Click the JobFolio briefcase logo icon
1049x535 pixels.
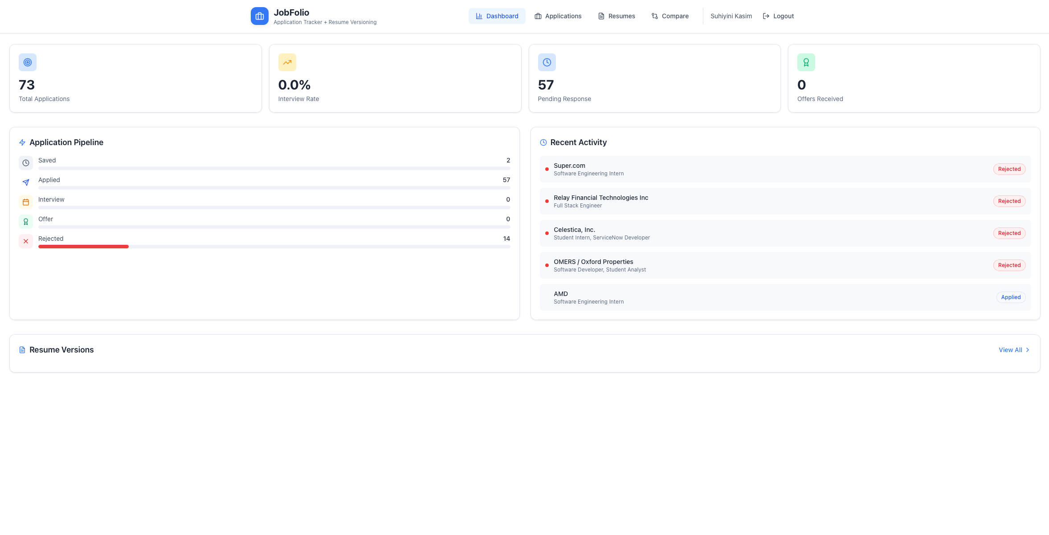coord(259,16)
